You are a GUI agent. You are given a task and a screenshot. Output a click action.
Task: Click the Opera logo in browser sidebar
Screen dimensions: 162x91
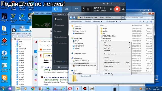pos(36,42)
